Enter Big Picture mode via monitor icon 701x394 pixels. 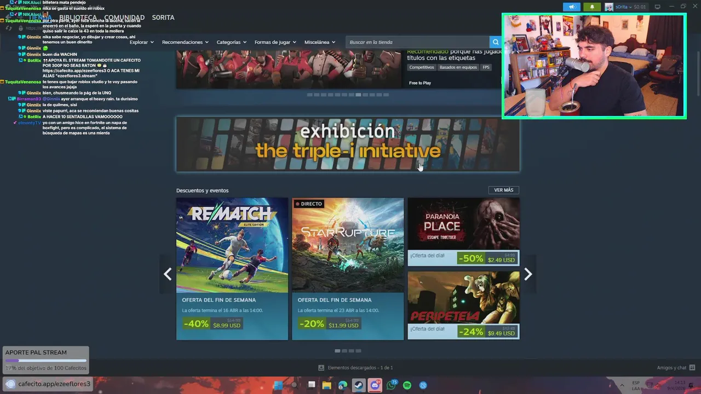pos(658,7)
